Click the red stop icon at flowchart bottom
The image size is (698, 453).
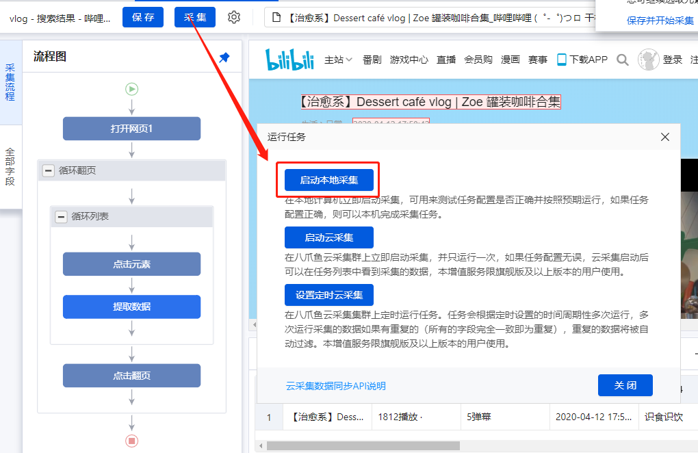(131, 441)
